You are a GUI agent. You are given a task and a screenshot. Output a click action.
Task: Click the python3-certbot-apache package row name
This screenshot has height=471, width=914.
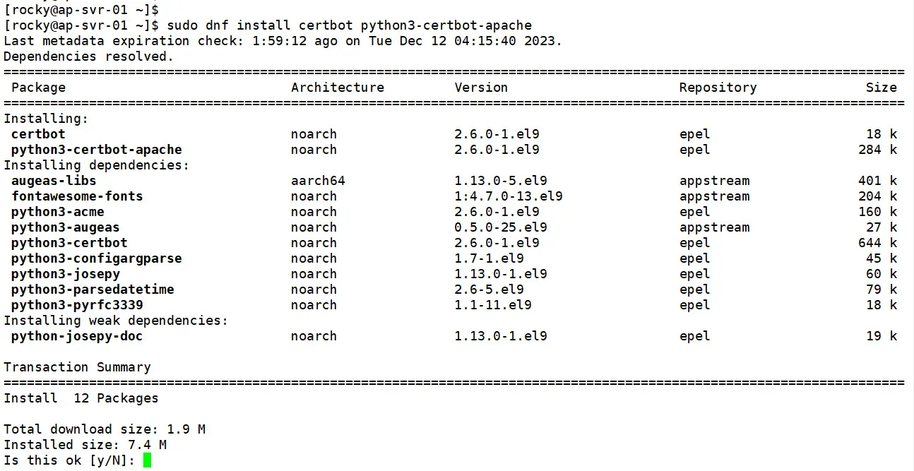point(97,150)
